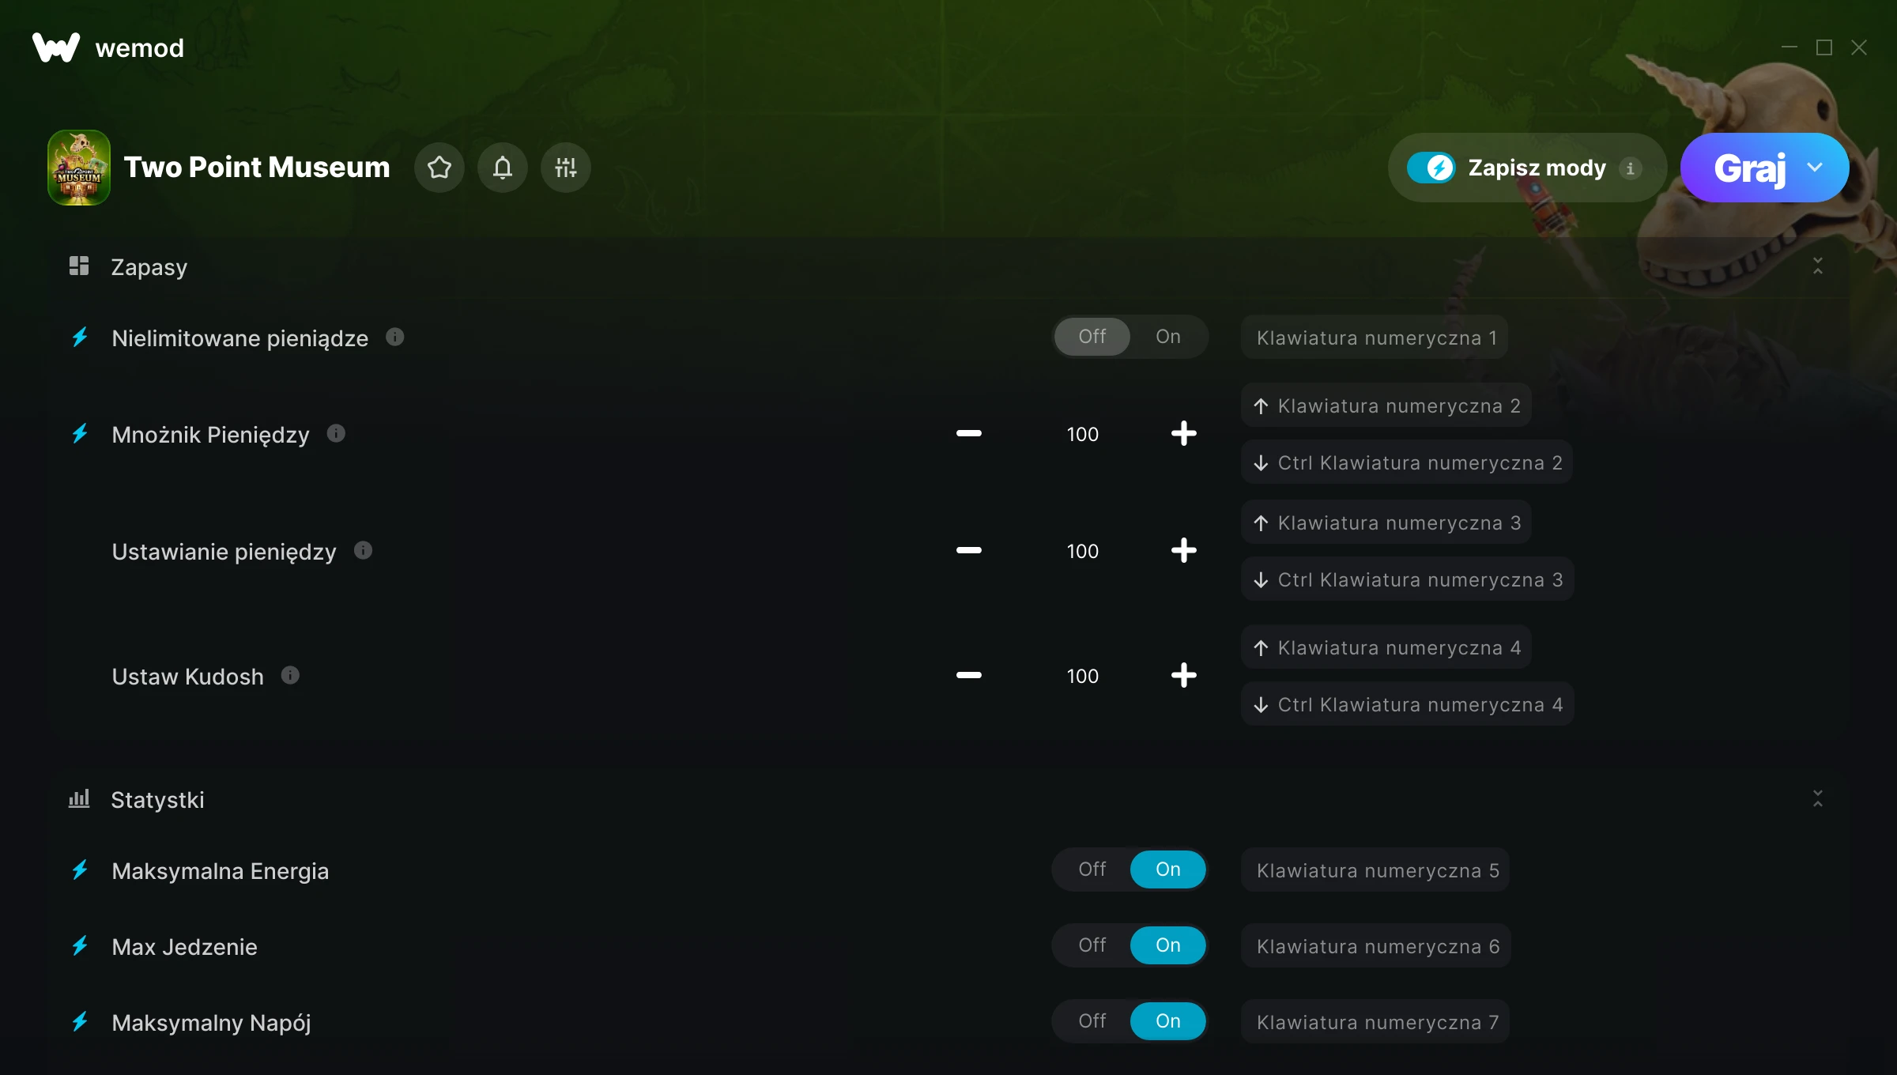The width and height of the screenshot is (1897, 1075).
Task: Collapse the Zapasy section
Action: (x=1817, y=266)
